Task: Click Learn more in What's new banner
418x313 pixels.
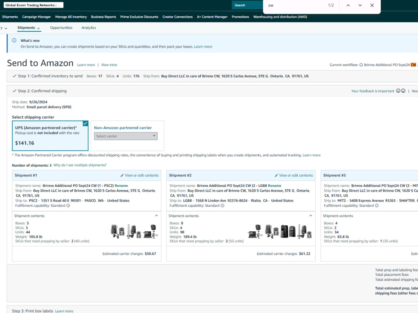Action: (203, 47)
